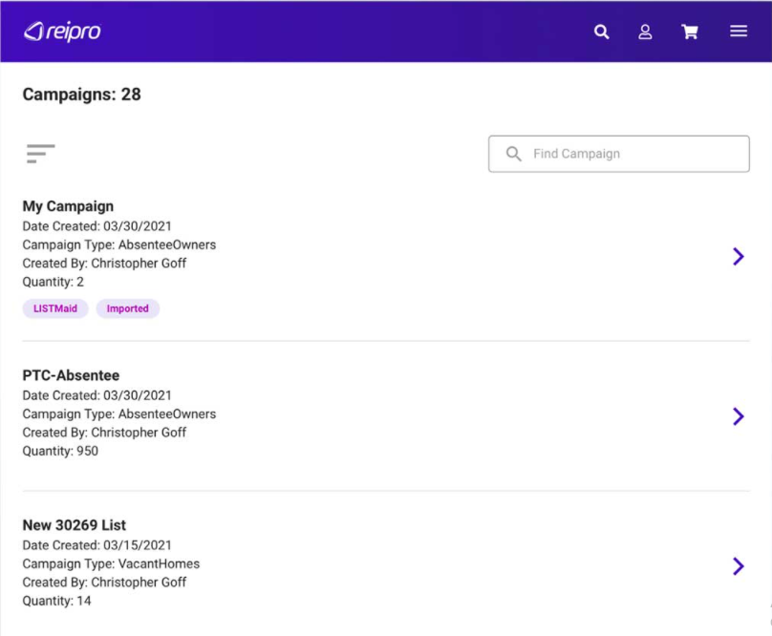Click the Campaigns: 28 heading

tap(82, 95)
